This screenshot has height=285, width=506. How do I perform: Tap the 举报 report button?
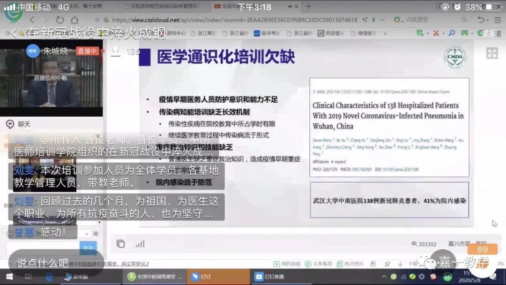point(490,33)
